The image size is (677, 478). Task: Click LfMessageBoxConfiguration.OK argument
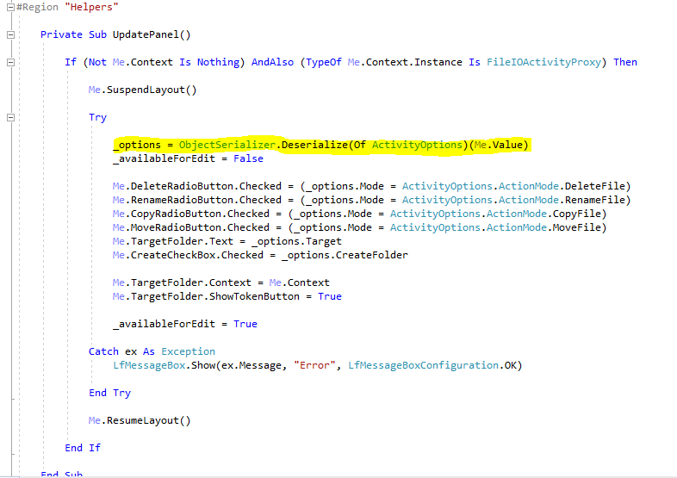432,365
